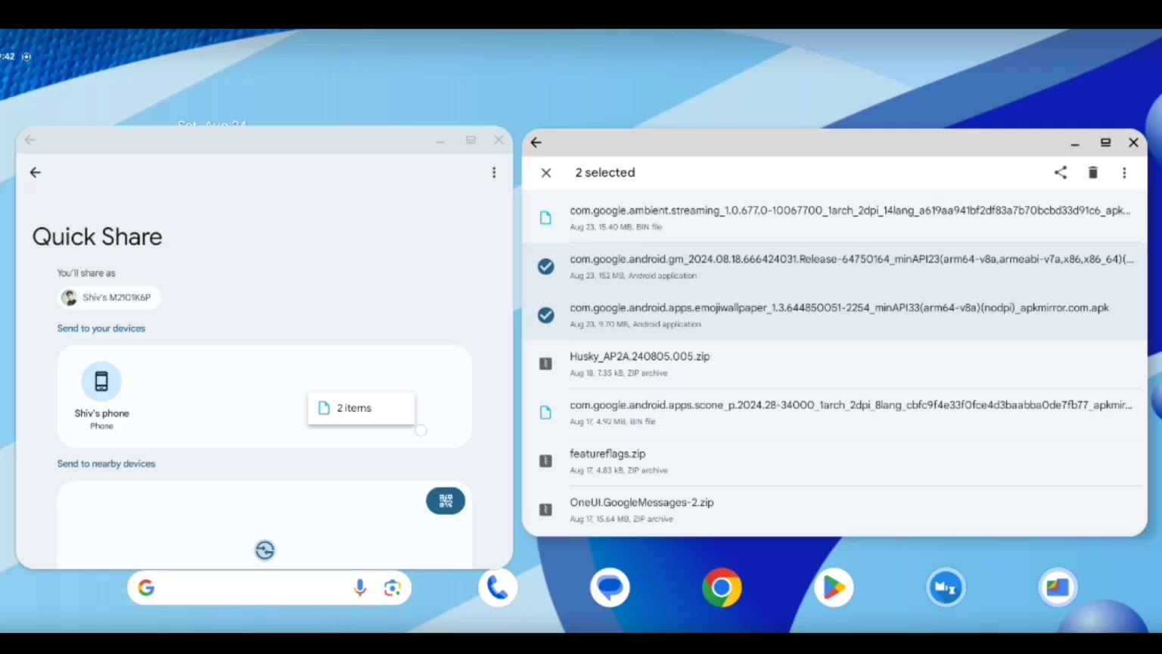The width and height of the screenshot is (1162, 654).
Task: Tap the '2 items' file chip
Action: tap(362, 408)
